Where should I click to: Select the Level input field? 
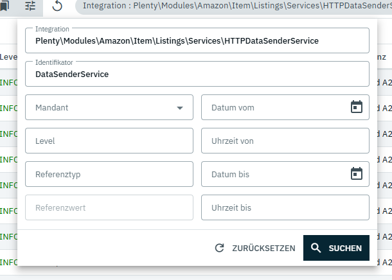click(x=109, y=141)
